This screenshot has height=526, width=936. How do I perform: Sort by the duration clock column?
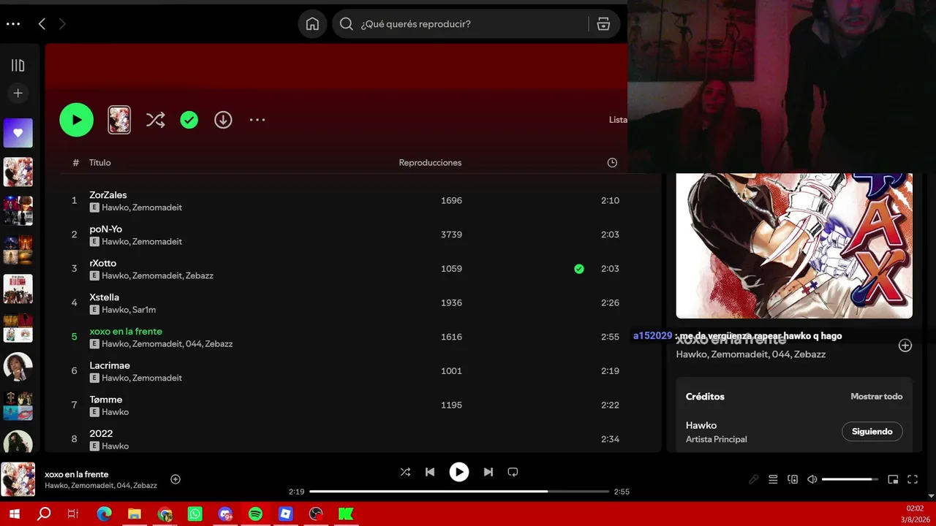pos(612,162)
